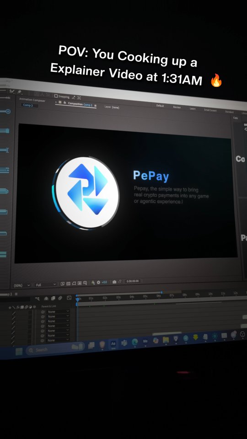Toggle the first layer's pencil switch

pos(14,312)
